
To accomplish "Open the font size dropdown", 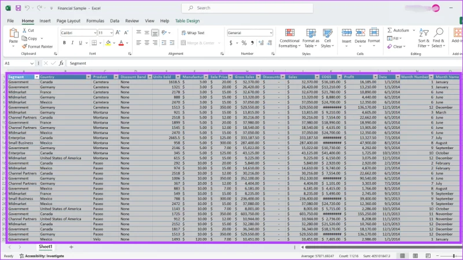I will click(111, 33).
